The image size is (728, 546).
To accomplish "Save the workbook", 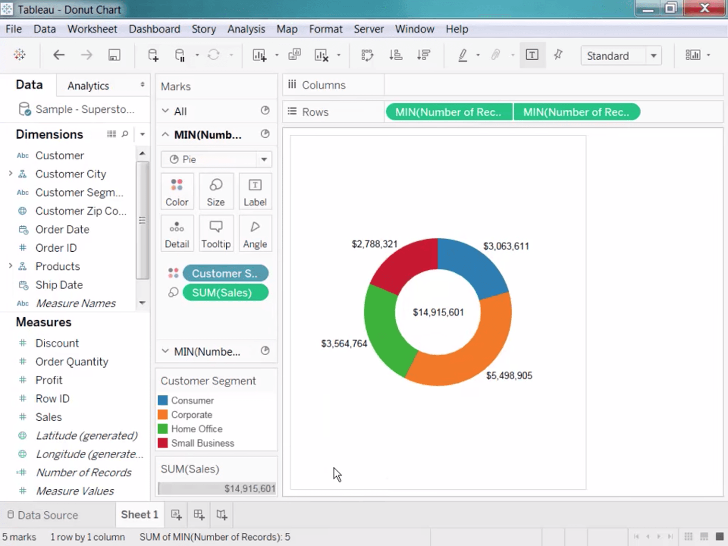I will [x=114, y=55].
